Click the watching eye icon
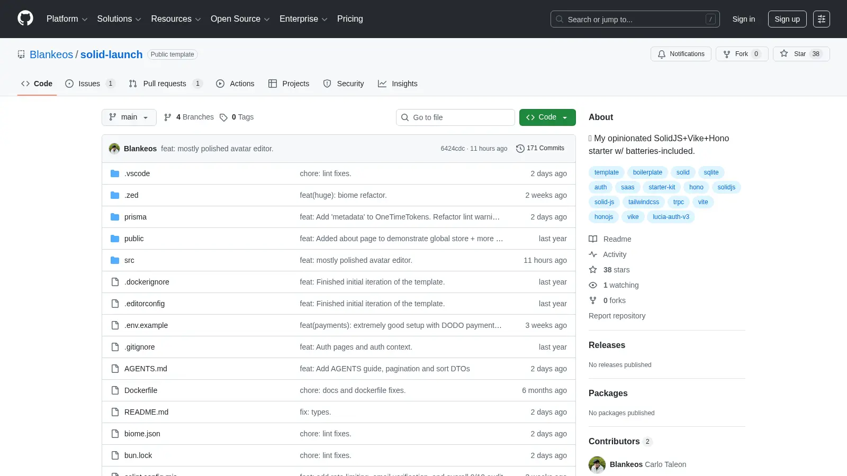Viewport: 847px width, 476px height. (593, 285)
